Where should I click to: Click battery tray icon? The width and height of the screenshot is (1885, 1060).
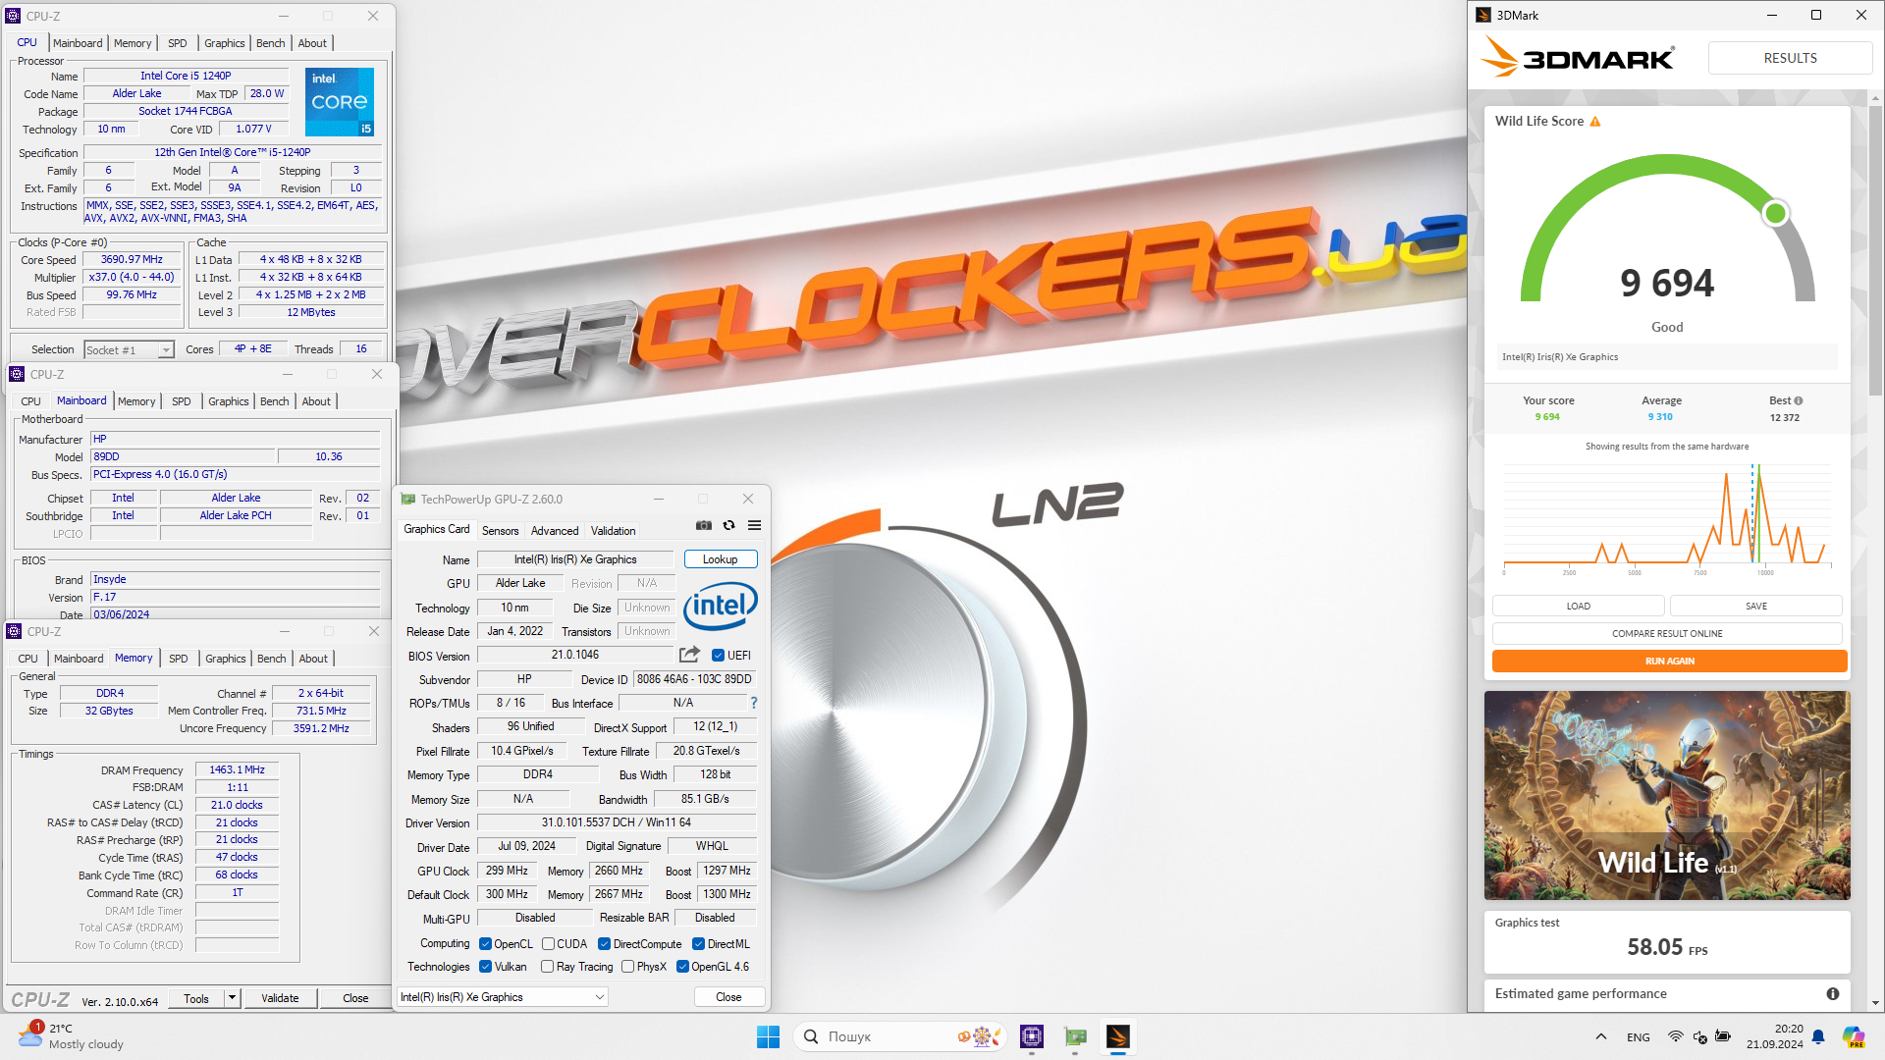1723,1036
